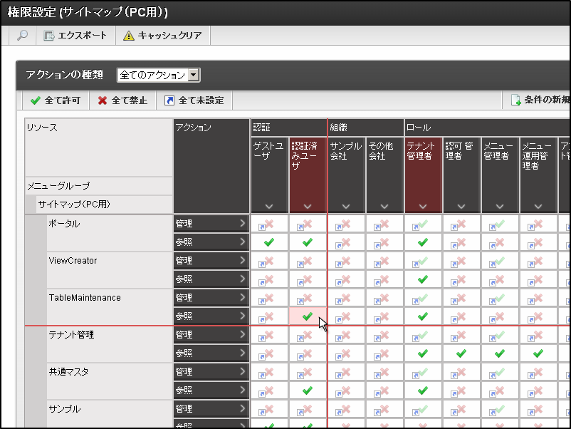
Task: Select the TableMaintenance resource
Action: click(x=110, y=307)
